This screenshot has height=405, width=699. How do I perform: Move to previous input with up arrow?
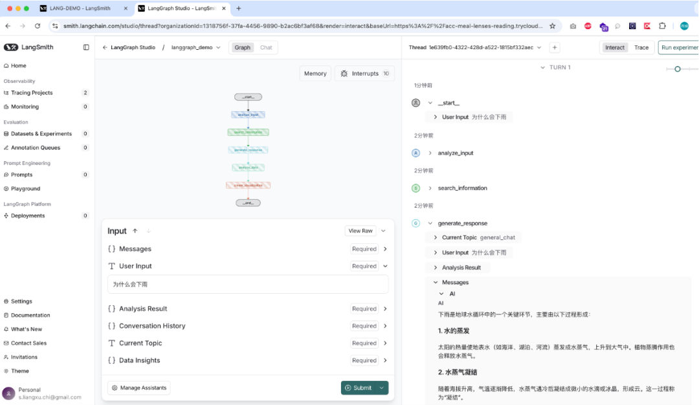tap(135, 231)
